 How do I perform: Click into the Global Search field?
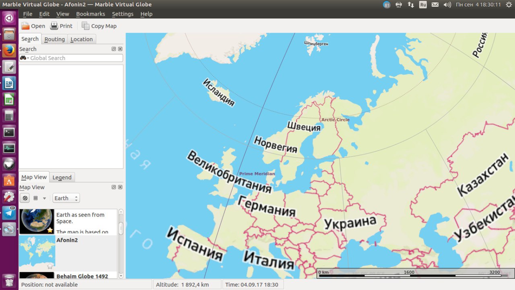[x=71, y=58]
